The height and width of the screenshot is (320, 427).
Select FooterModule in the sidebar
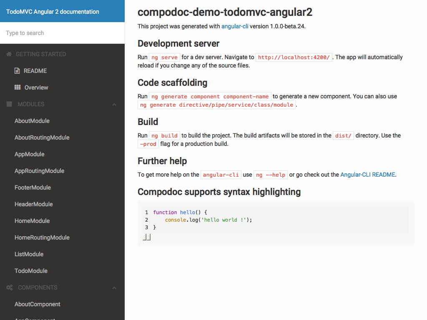click(x=32, y=187)
